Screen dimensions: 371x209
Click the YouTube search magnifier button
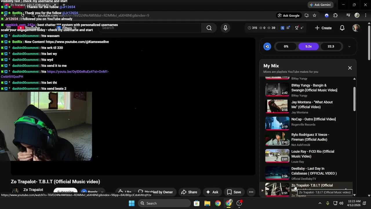(209, 28)
